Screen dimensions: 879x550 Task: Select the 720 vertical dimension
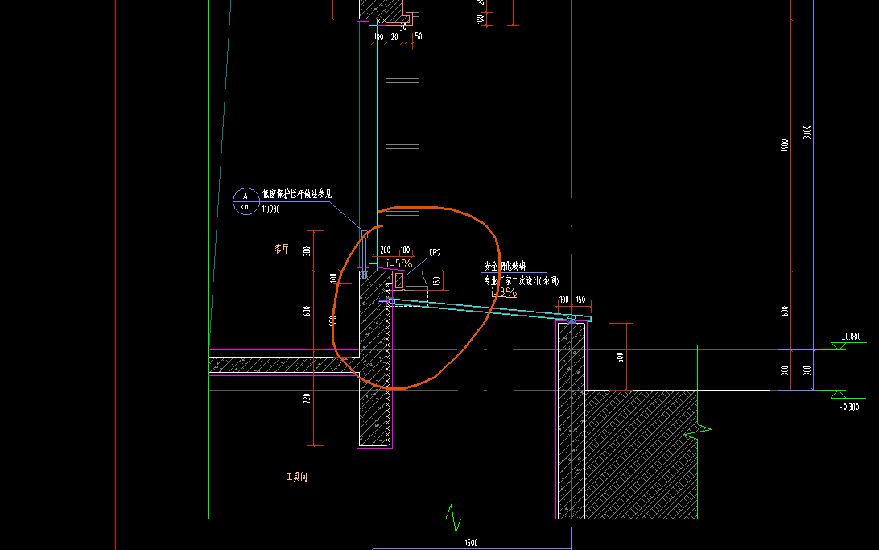point(307,399)
